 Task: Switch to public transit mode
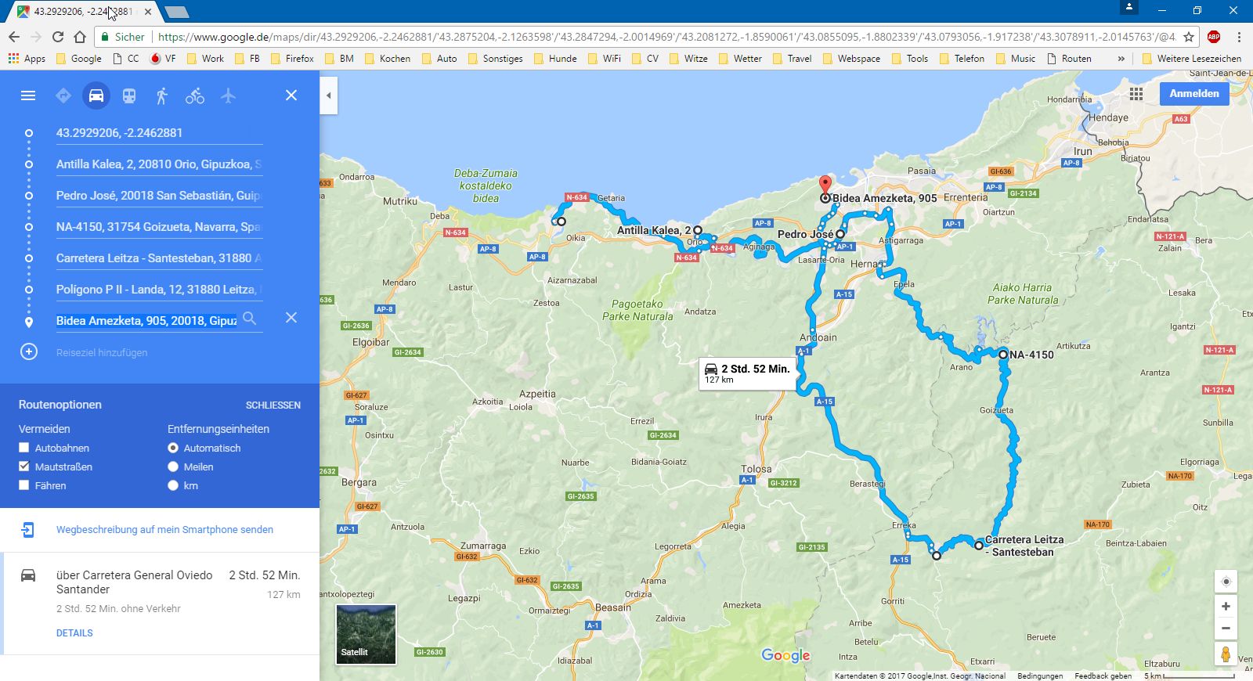click(x=129, y=95)
